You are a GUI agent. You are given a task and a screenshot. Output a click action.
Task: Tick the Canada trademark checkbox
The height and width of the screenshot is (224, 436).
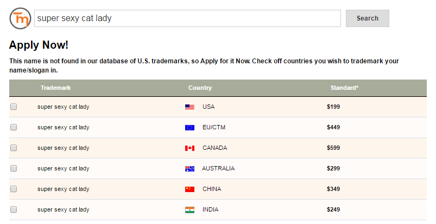point(14,148)
